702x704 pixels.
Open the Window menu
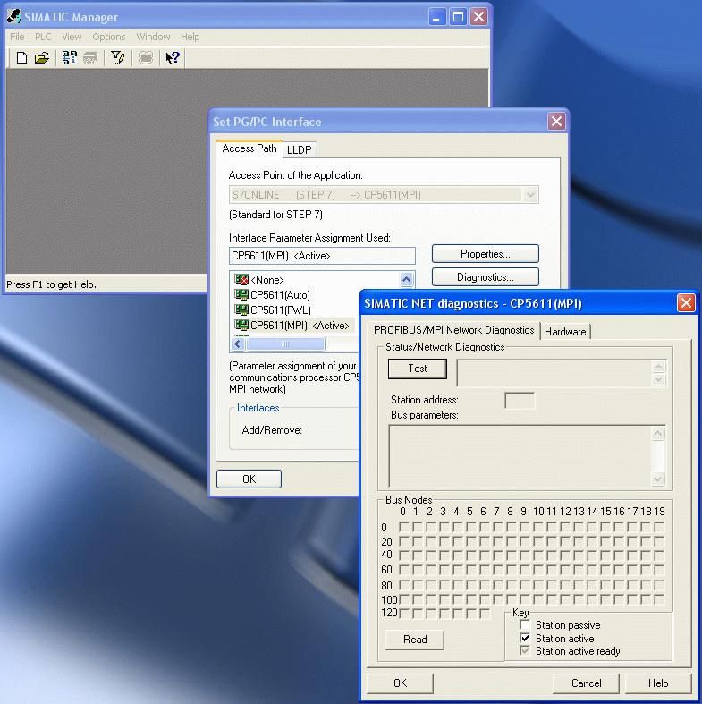(x=153, y=37)
